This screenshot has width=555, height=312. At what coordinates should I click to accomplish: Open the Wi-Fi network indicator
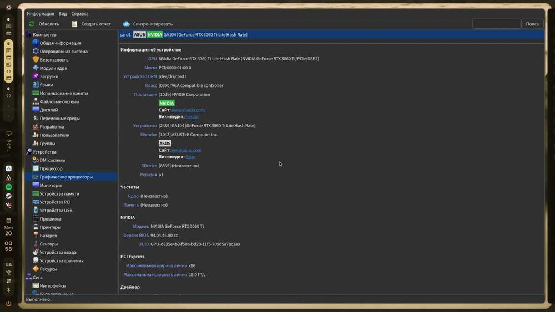click(x=8, y=273)
